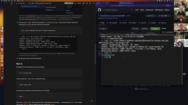188x105 pixels.
Task: Open the Add file dropdown
Action: click(x=145, y=29)
